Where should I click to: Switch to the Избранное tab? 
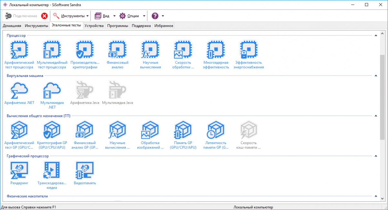(164, 26)
